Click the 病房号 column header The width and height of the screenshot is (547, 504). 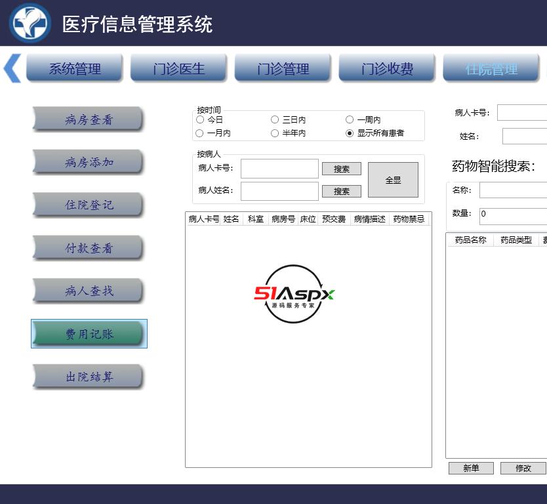click(283, 219)
